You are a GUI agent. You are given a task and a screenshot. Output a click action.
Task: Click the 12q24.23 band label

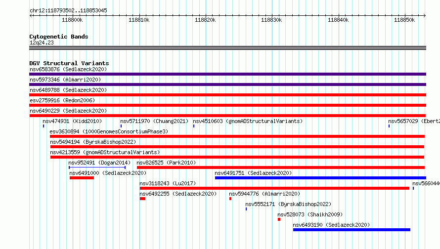pyautogui.click(x=42, y=42)
